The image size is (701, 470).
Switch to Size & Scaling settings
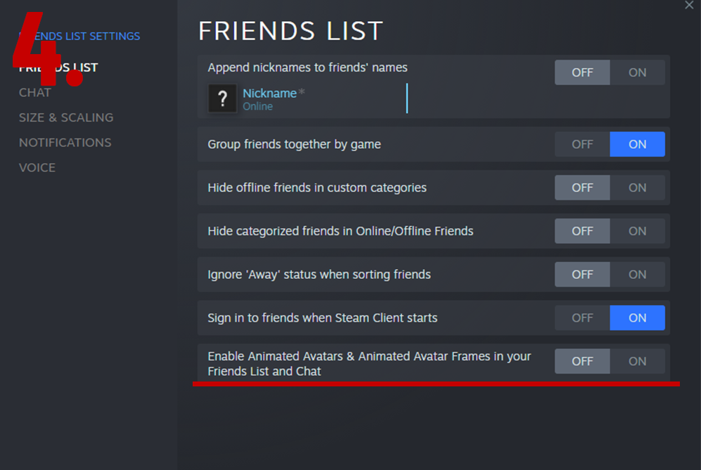click(x=66, y=117)
